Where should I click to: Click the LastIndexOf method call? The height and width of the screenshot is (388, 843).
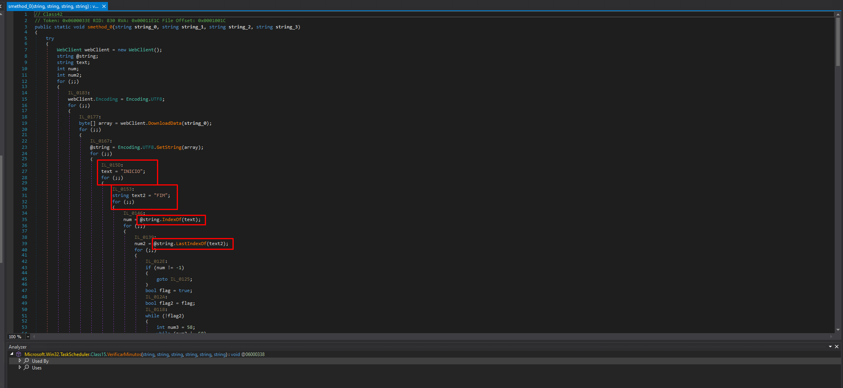pyautogui.click(x=191, y=244)
